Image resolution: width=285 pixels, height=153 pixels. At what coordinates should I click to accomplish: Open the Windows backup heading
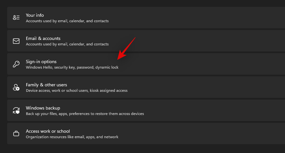coord(43,108)
